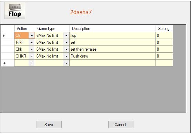This screenshot has height=134, width=191.
Task: Expand GameType dropdown in Flush draw row
Action: point(66,56)
